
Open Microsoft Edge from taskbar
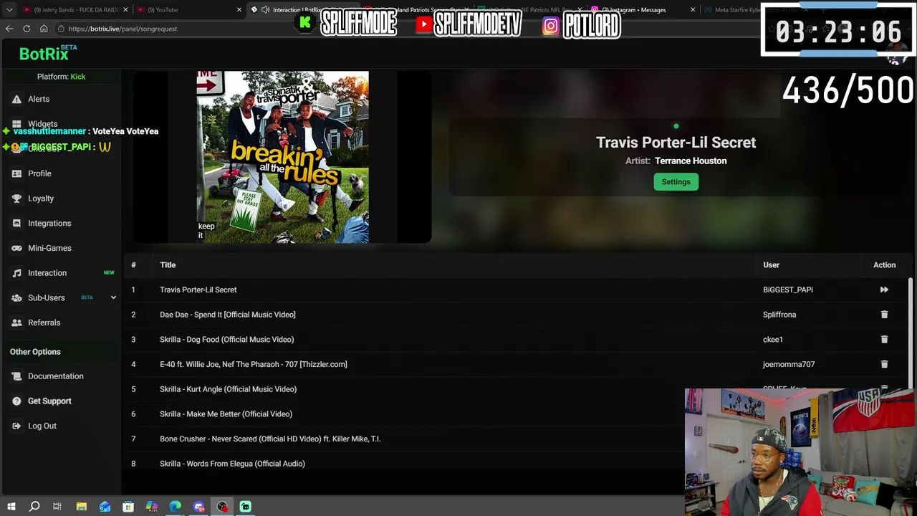click(x=175, y=507)
